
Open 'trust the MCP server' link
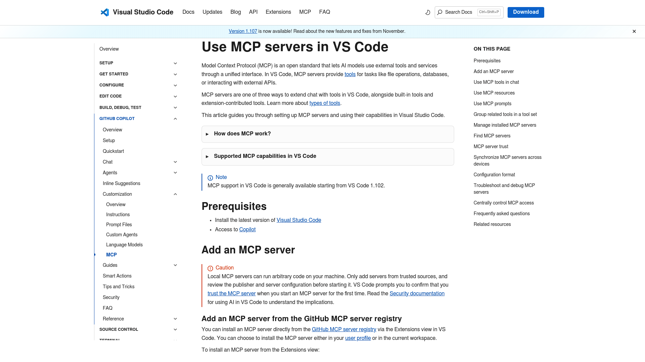(x=231, y=294)
